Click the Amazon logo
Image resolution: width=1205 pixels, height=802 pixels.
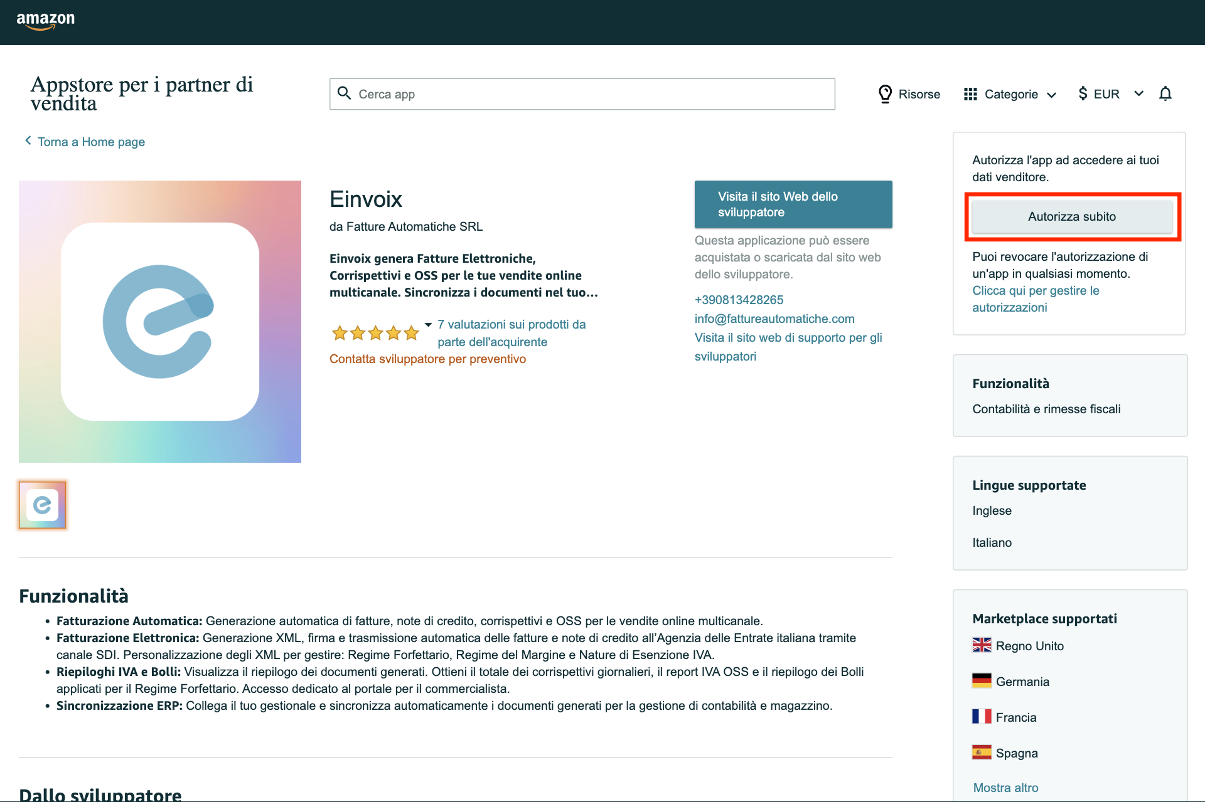pyautogui.click(x=46, y=21)
